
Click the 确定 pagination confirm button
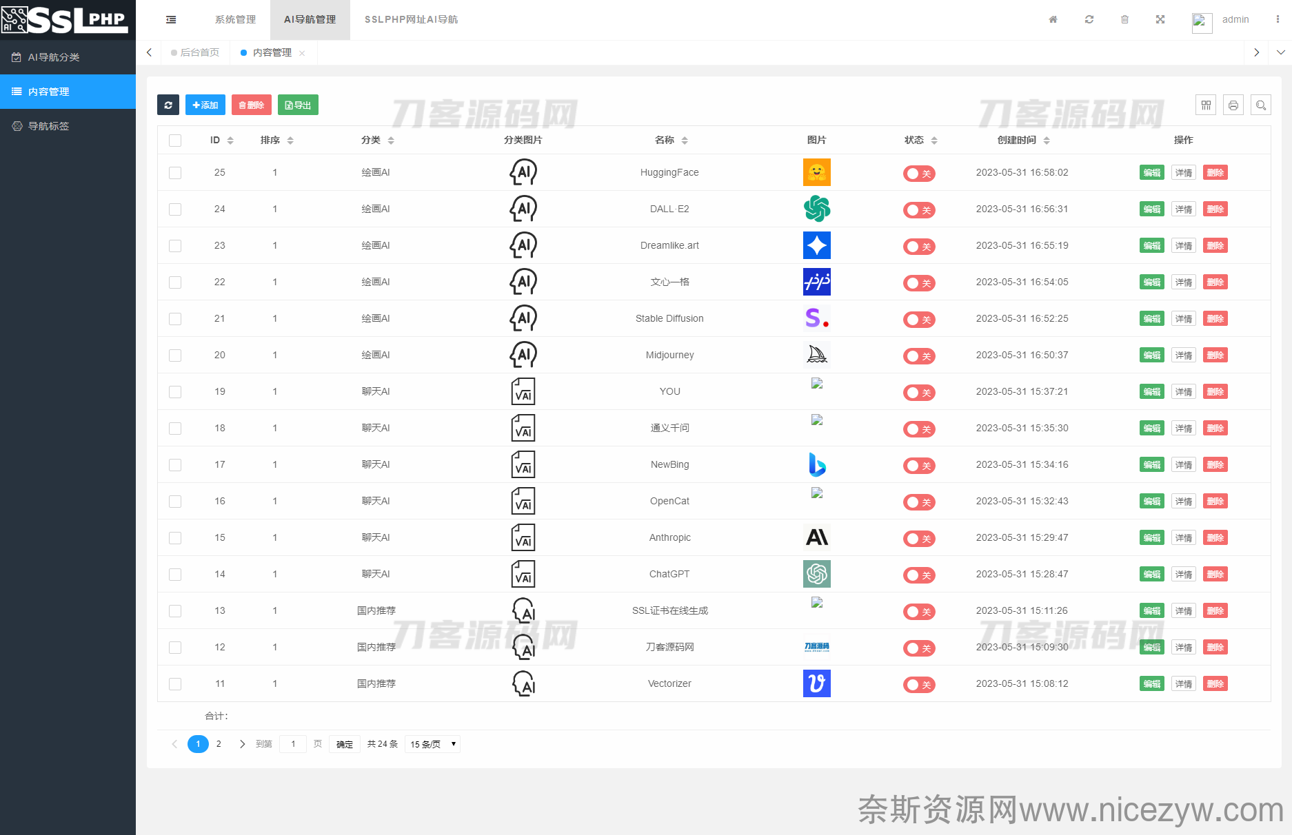pos(345,744)
